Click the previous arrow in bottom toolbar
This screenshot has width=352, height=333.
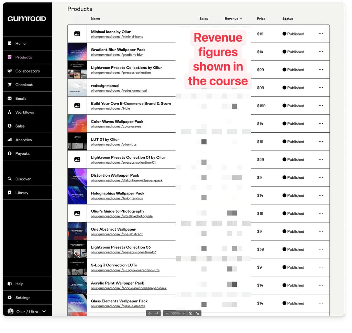[150, 313]
